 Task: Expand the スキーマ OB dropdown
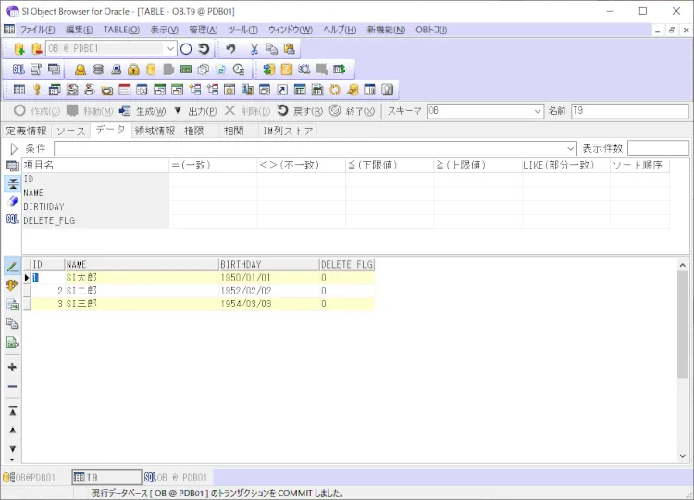point(538,111)
